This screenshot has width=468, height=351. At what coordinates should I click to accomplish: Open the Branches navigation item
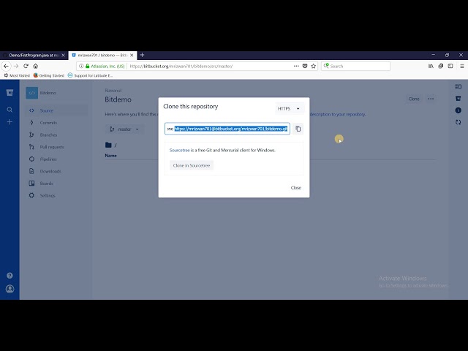pyautogui.click(x=56, y=135)
